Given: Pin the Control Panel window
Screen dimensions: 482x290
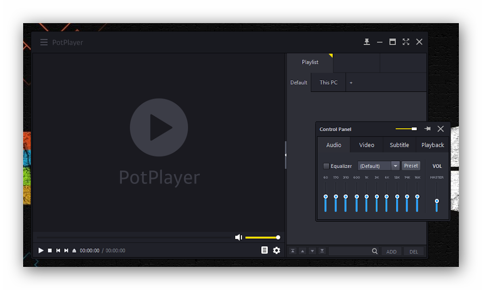Looking at the screenshot, I should [427, 129].
